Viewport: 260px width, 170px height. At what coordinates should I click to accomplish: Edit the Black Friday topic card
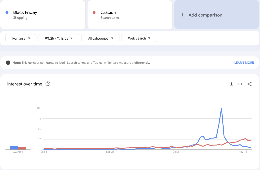(43, 15)
